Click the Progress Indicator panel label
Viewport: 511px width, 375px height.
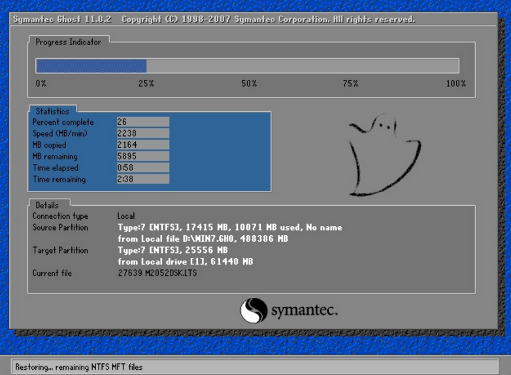point(68,42)
